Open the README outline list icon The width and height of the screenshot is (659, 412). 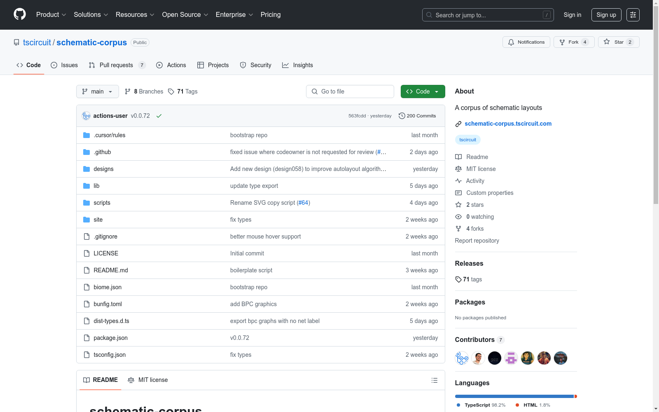[435, 380]
